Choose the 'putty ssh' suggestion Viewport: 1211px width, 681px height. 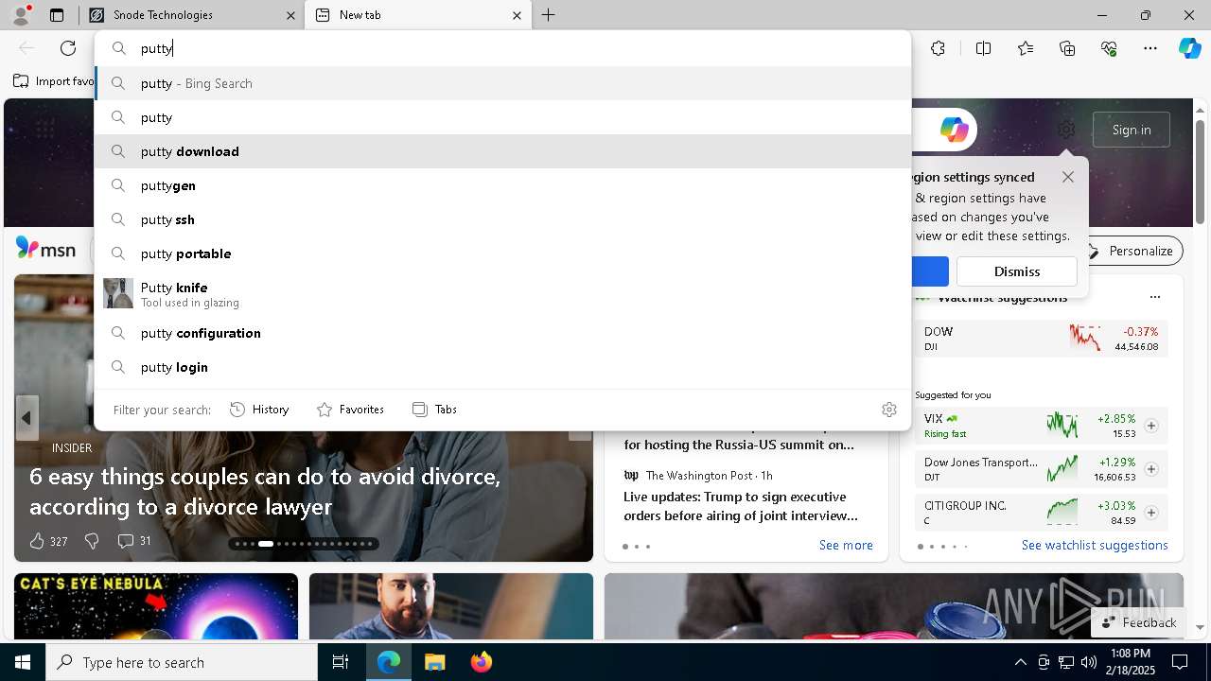[x=502, y=219]
